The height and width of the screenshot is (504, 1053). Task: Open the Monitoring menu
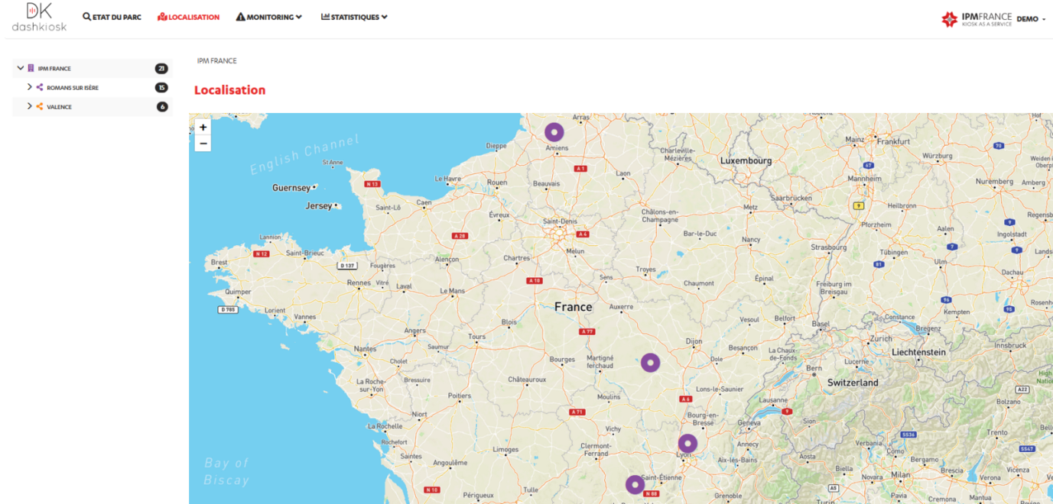coord(268,15)
